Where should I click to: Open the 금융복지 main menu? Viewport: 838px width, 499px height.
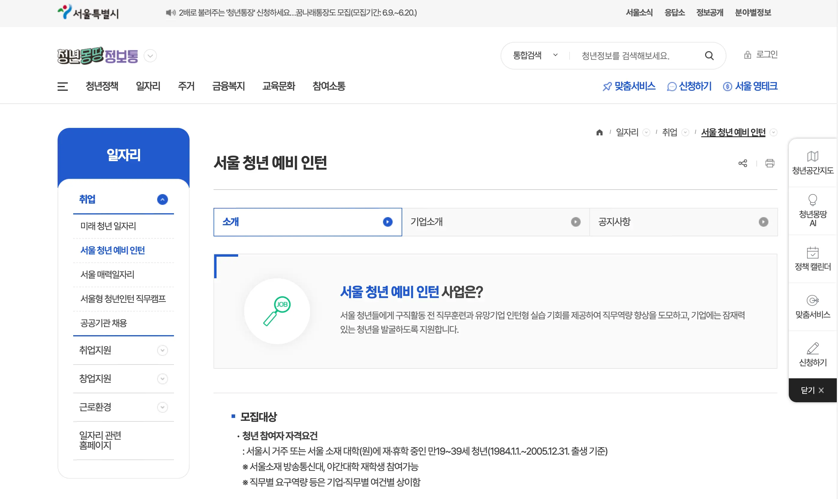228,87
